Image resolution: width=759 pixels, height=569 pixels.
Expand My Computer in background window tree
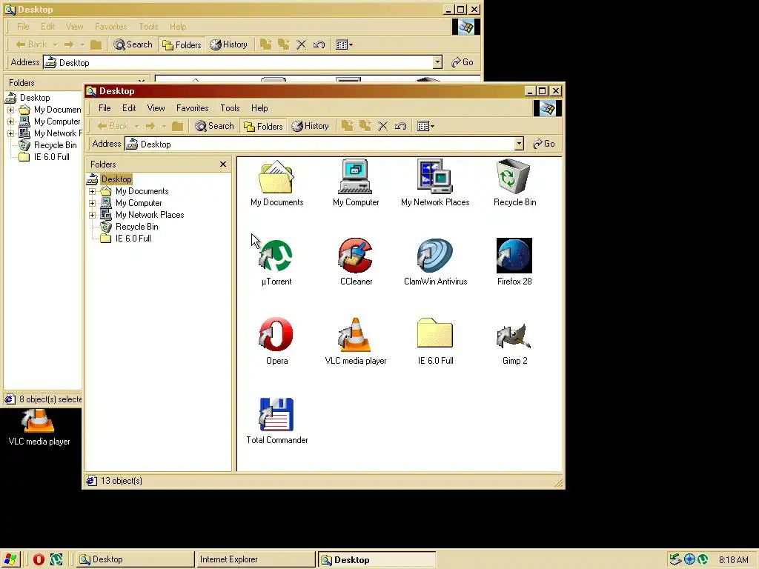pyautogui.click(x=10, y=122)
